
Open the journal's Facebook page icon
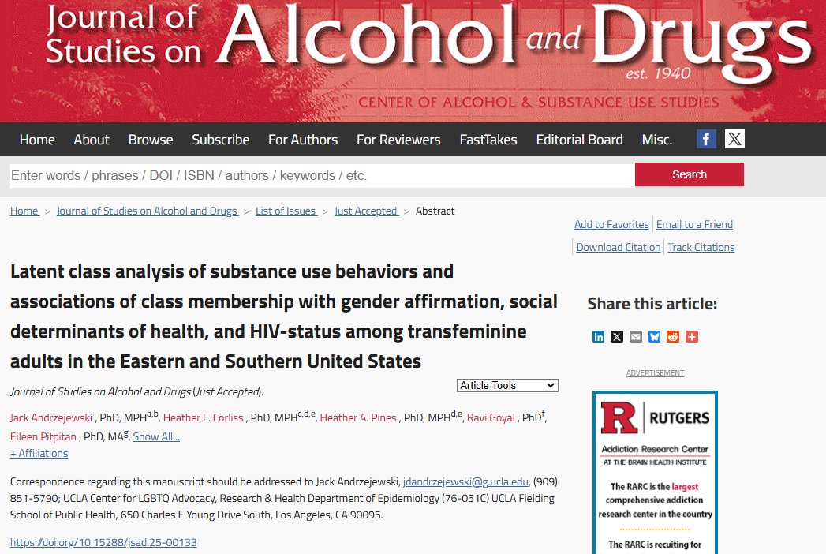[706, 139]
